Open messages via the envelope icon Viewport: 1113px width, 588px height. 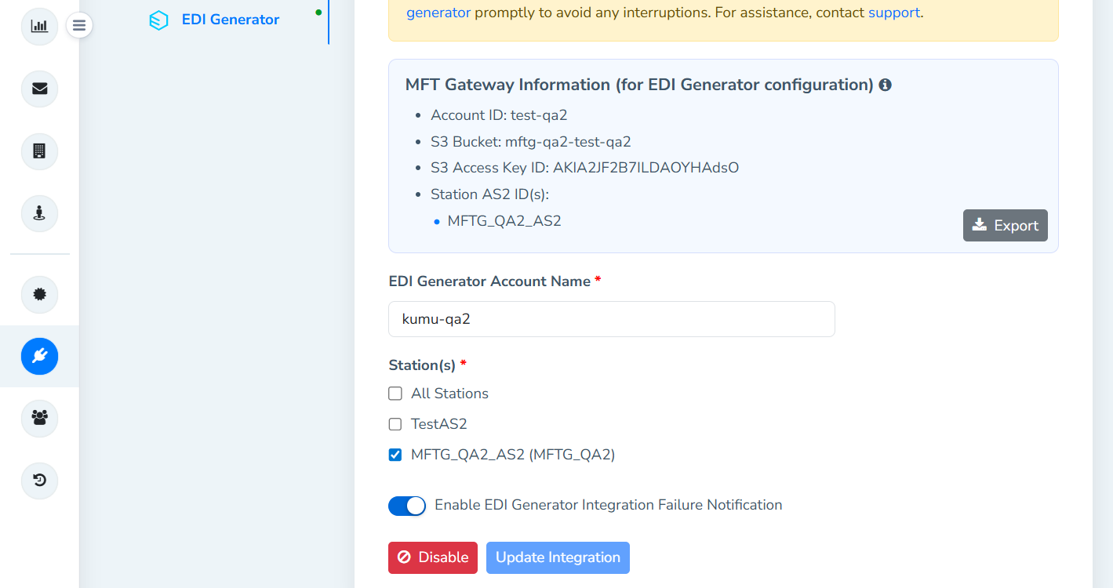[39, 89]
